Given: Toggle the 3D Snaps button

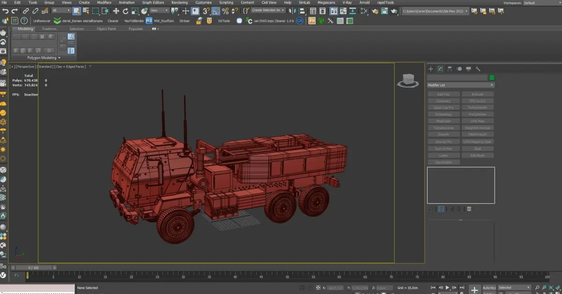Looking at the screenshot, I should (206, 11).
